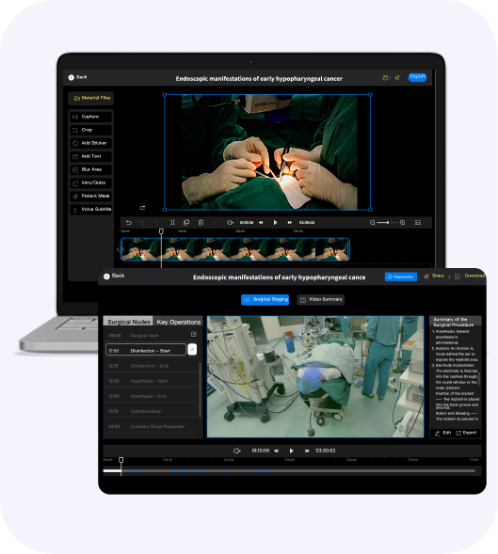Select the Anesthesia – End node

click(151, 396)
